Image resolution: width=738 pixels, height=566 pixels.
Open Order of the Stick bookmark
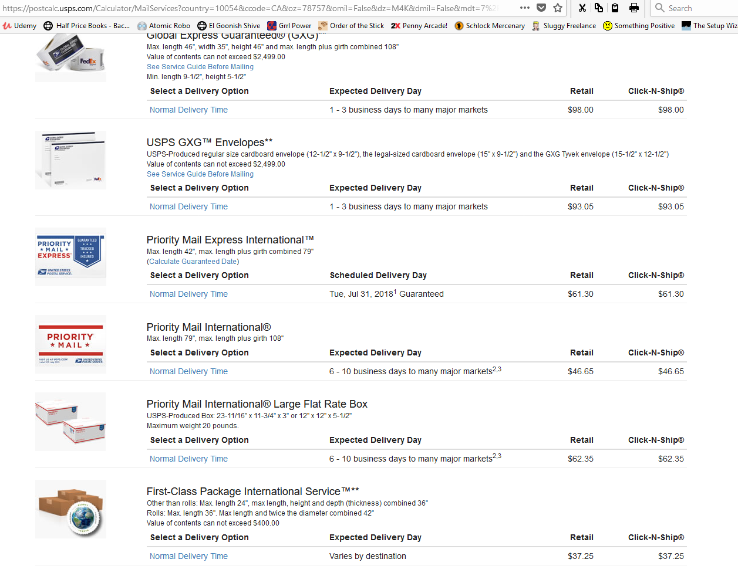(351, 26)
